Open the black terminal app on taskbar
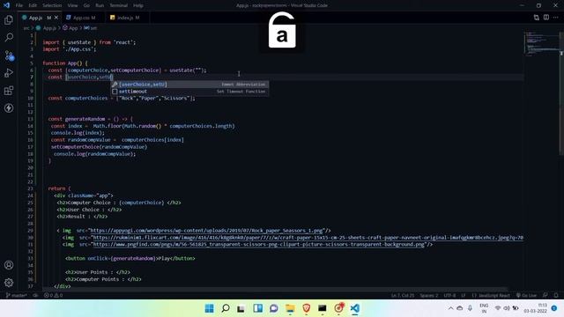 323,308
